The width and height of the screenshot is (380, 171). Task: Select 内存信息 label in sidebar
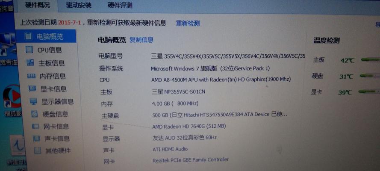(53, 76)
